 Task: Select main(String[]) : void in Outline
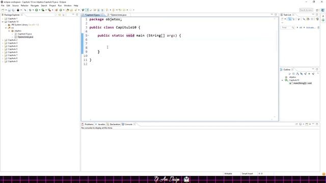302,83
